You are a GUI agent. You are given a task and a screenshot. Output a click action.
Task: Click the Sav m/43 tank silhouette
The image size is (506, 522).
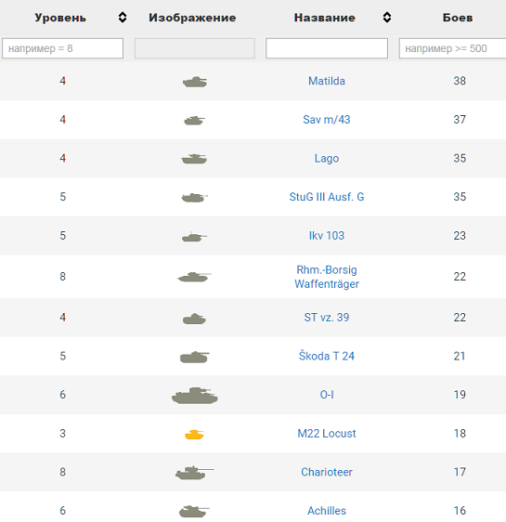pyautogui.click(x=195, y=120)
